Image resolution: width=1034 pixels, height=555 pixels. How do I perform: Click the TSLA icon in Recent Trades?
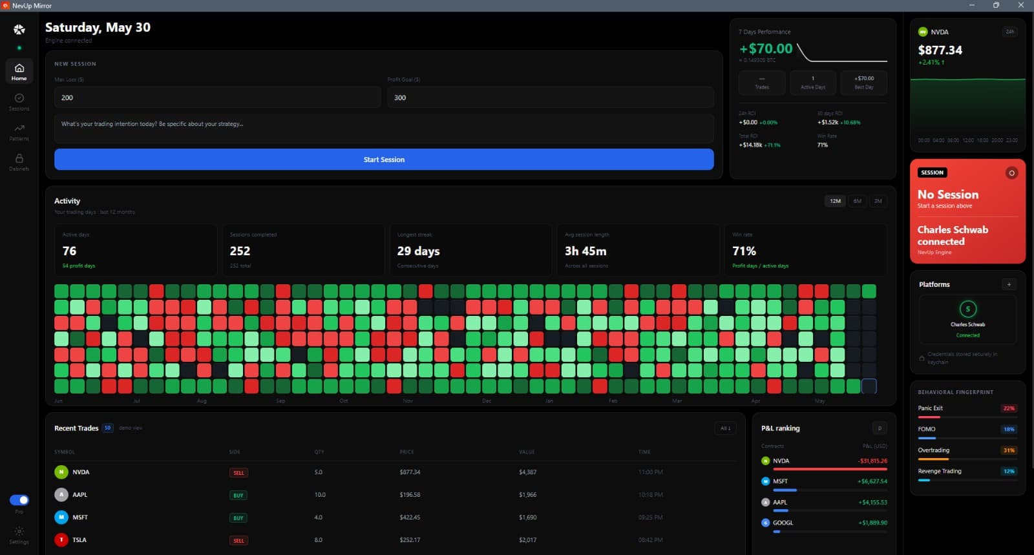tap(61, 540)
